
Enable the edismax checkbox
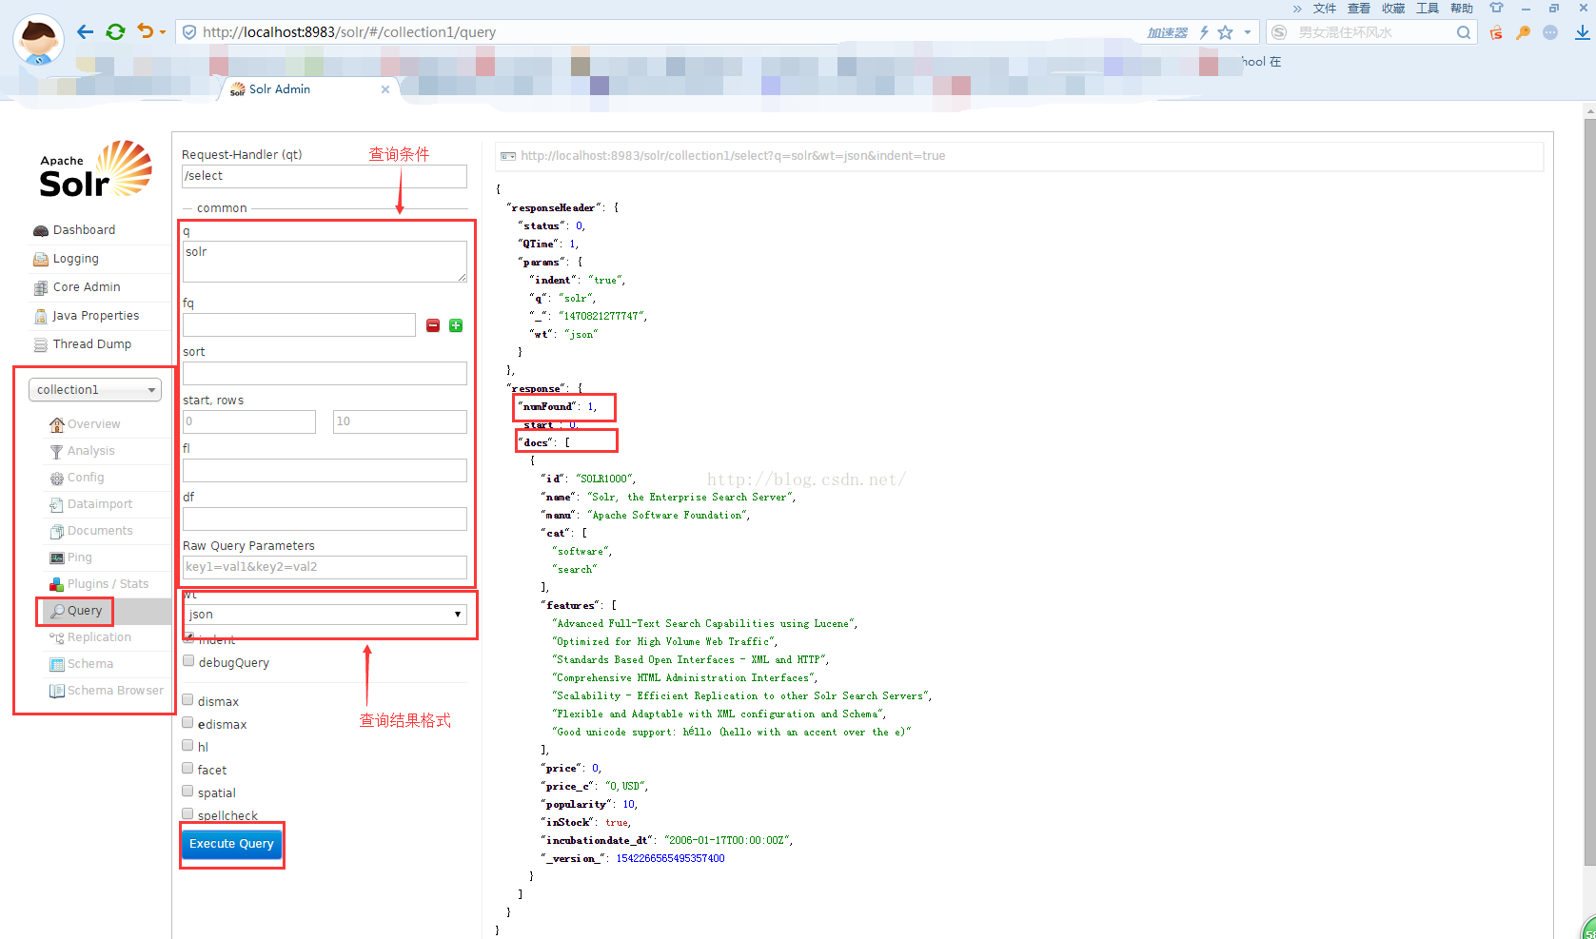188,723
